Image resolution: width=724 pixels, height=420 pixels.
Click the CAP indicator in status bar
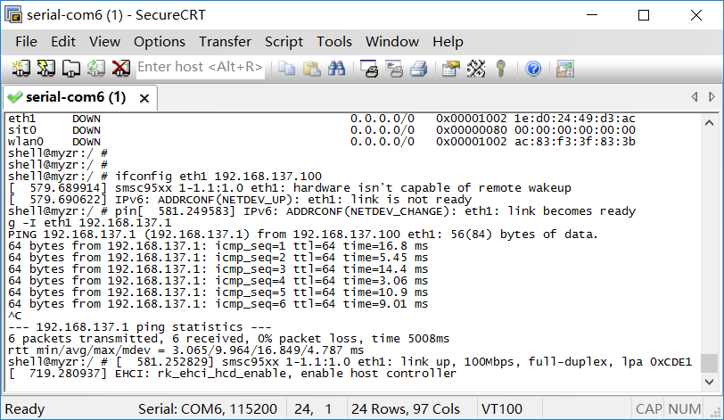click(x=648, y=409)
